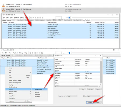
Task: Click Random playback in the lower foobar2000 toolbar
Action: [x=42, y=53]
